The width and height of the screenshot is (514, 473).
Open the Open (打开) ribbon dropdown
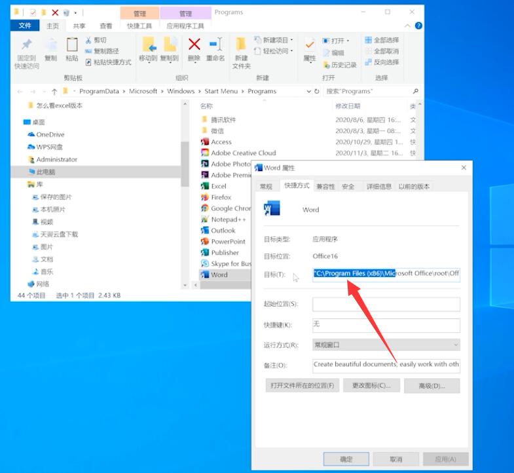pos(337,41)
